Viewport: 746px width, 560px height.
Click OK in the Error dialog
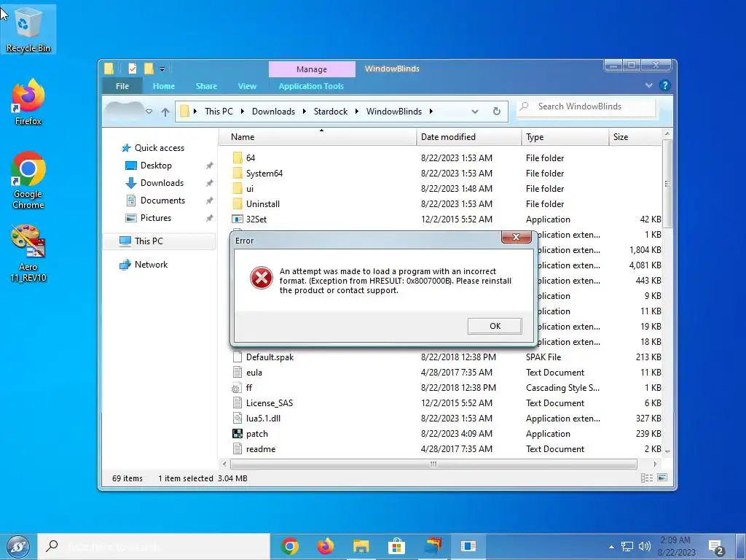[495, 326]
